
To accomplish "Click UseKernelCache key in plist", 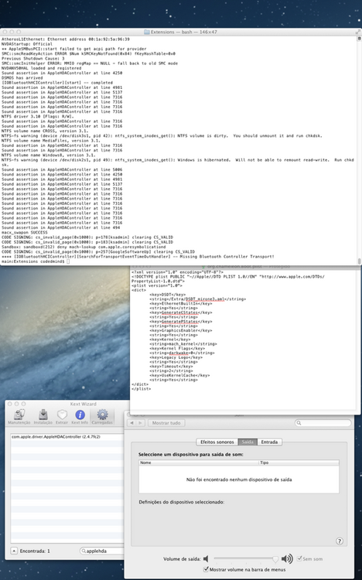I will (x=179, y=375).
